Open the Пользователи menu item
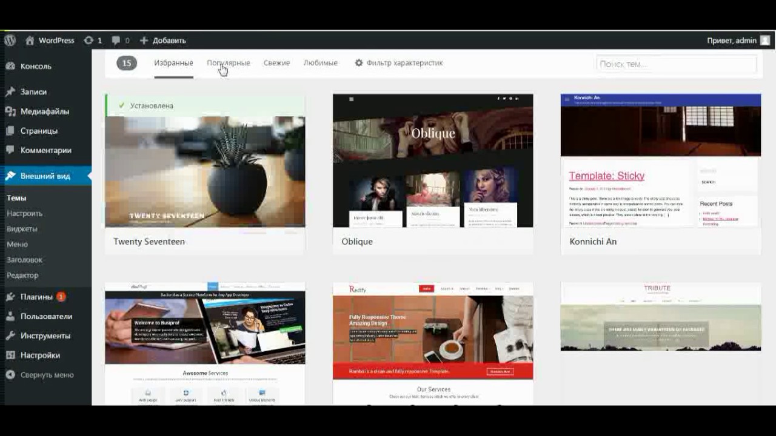The image size is (776, 436). (x=45, y=316)
